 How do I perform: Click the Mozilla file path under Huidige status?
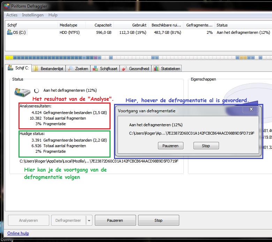[x=99, y=161]
